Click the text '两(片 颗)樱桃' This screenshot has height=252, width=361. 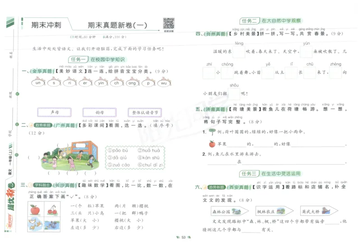[131, 206]
